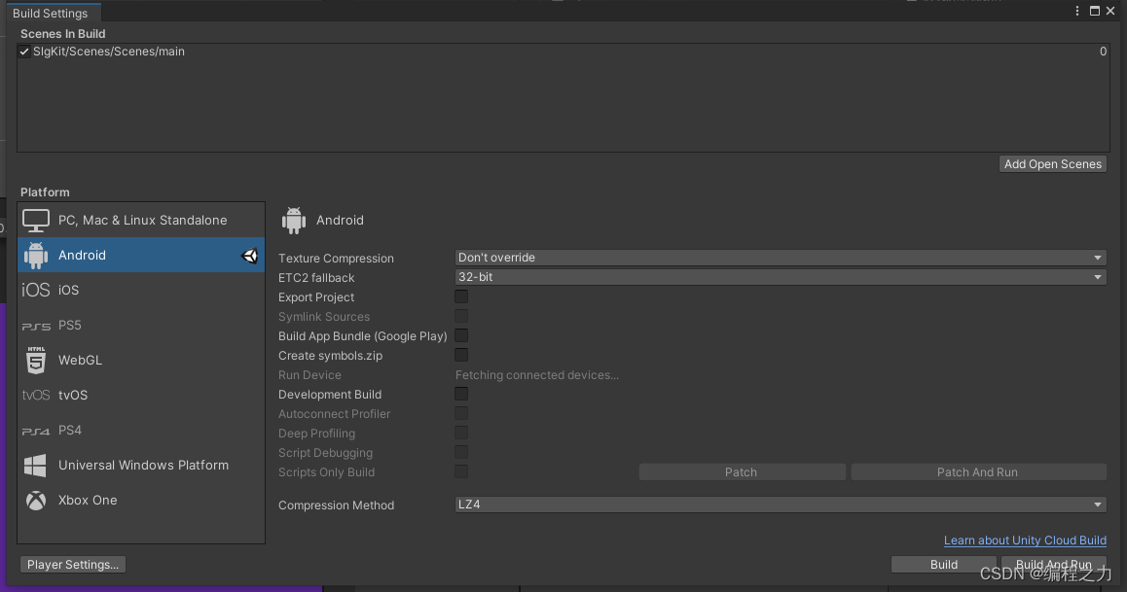The width and height of the screenshot is (1127, 592).
Task: Select the tvOS platform row
Action: coord(141,396)
